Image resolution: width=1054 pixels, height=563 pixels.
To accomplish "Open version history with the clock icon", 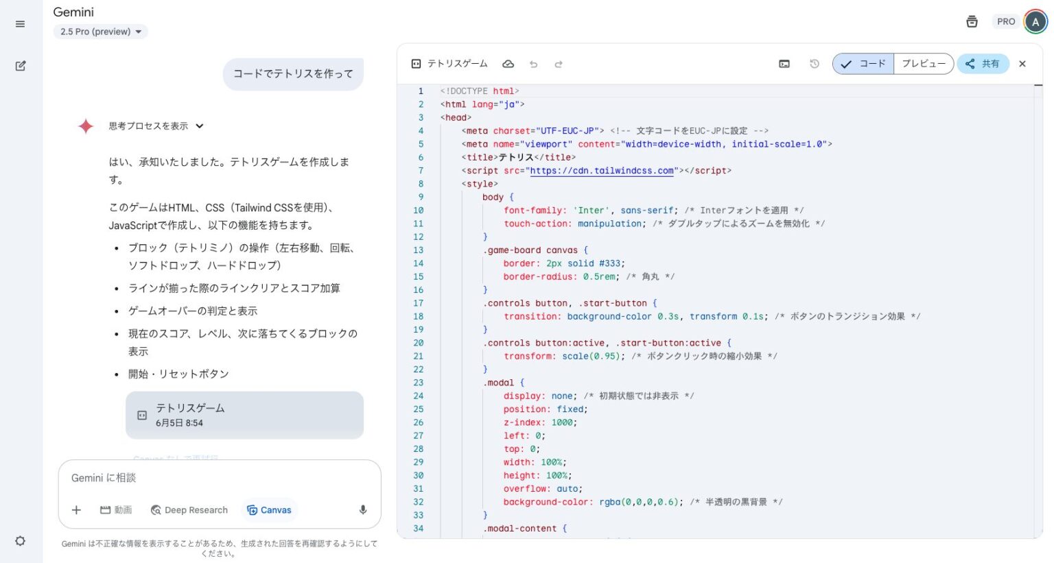I will click(814, 64).
